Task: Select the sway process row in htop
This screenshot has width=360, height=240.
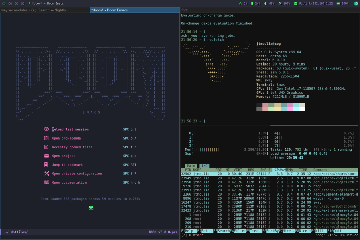Action: pos(269,202)
